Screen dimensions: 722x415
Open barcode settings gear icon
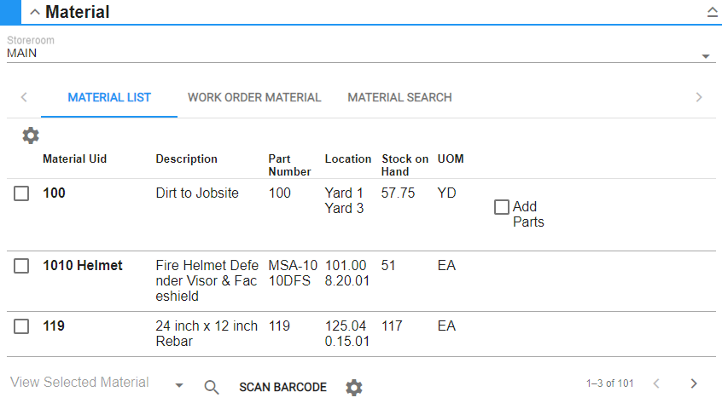[x=354, y=388]
